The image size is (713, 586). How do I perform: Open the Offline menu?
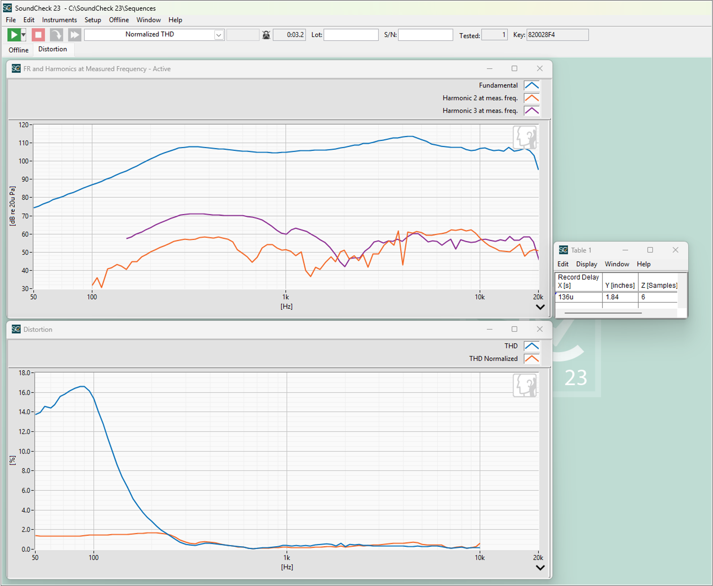click(x=119, y=20)
